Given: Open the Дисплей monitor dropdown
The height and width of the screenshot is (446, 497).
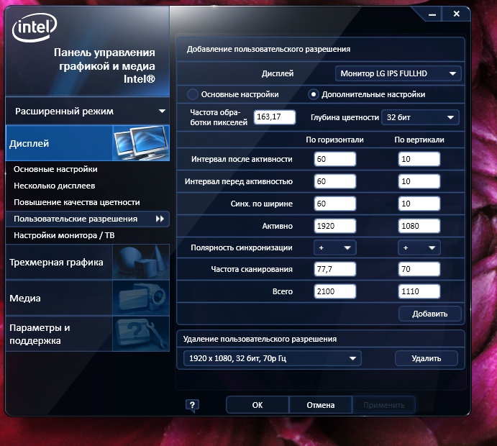Looking at the screenshot, I should point(398,73).
